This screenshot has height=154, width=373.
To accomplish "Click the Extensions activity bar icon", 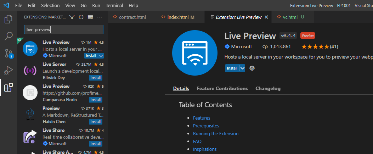I will click(x=9, y=87).
